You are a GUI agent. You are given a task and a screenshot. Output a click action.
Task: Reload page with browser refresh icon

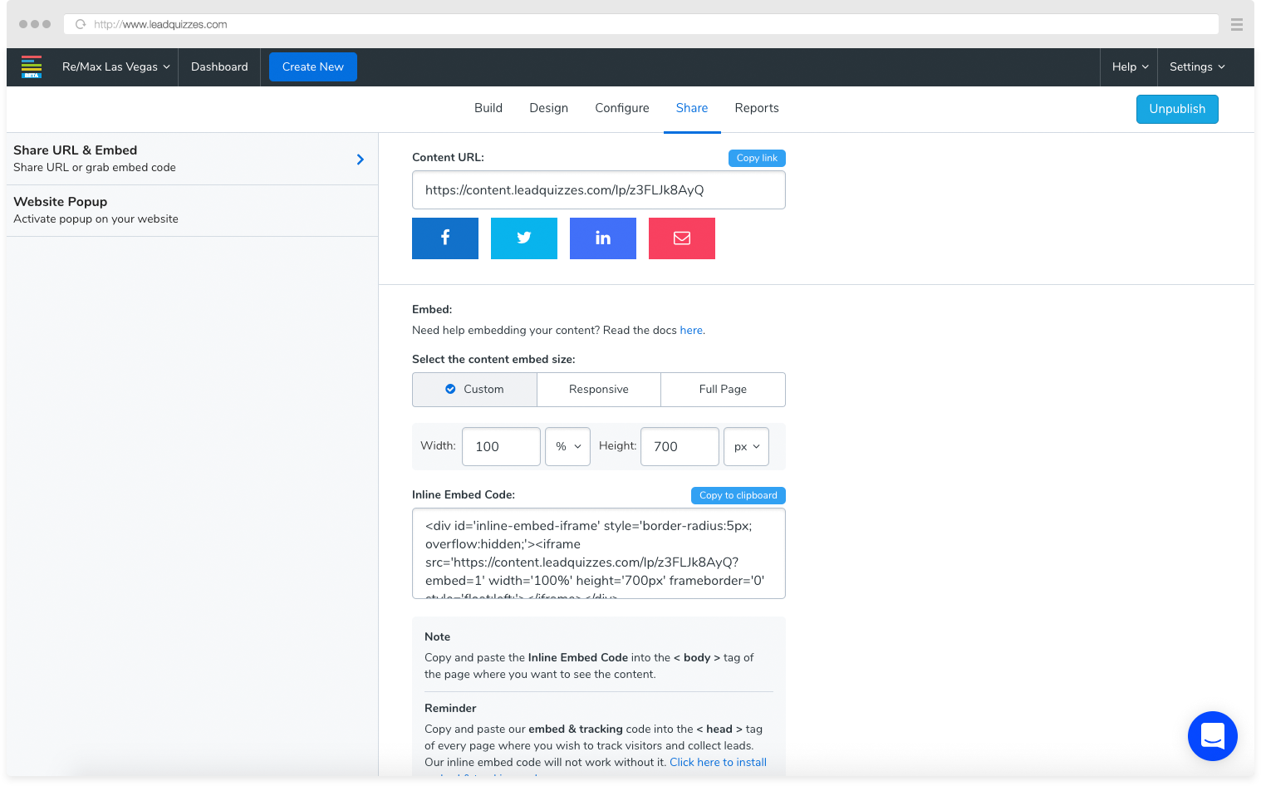click(x=81, y=24)
